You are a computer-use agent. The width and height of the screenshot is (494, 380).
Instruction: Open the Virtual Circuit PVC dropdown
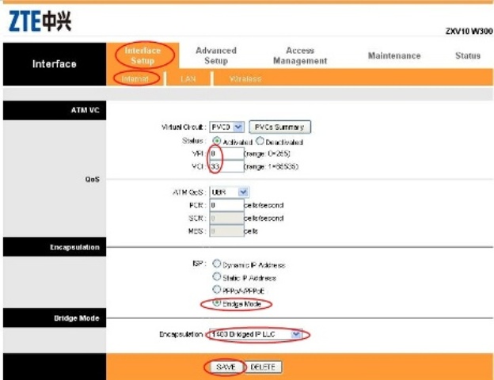point(226,127)
